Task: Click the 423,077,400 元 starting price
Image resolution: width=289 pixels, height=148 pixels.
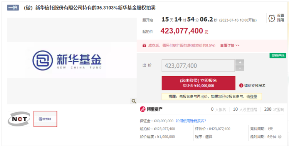Action: (184, 31)
